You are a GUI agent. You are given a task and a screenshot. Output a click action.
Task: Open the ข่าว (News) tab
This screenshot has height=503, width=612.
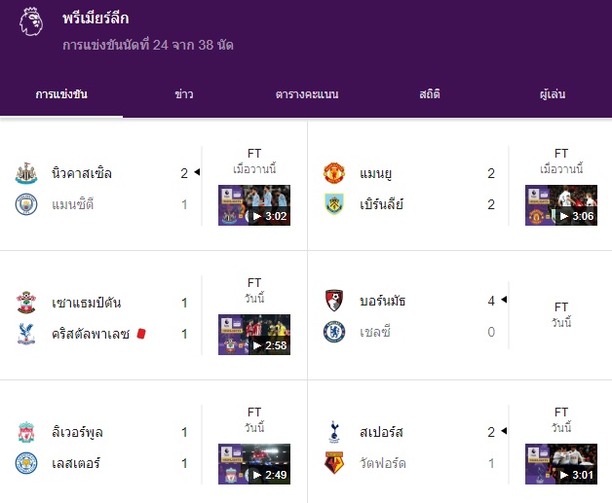(x=183, y=94)
